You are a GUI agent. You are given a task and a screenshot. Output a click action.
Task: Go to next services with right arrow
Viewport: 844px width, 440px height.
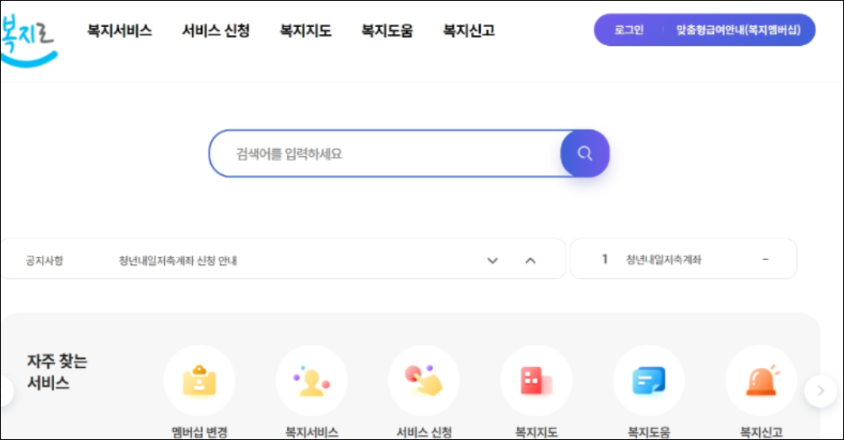820,391
